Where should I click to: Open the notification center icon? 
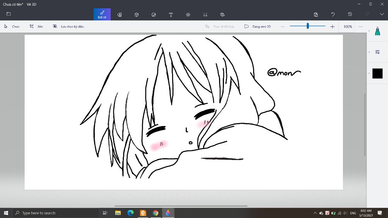pos(380,213)
